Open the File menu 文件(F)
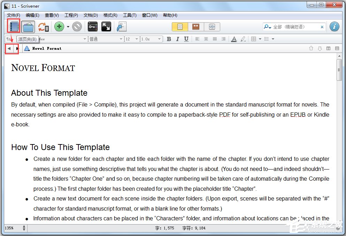This screenshot has width=346, height=236. (14, 15)
